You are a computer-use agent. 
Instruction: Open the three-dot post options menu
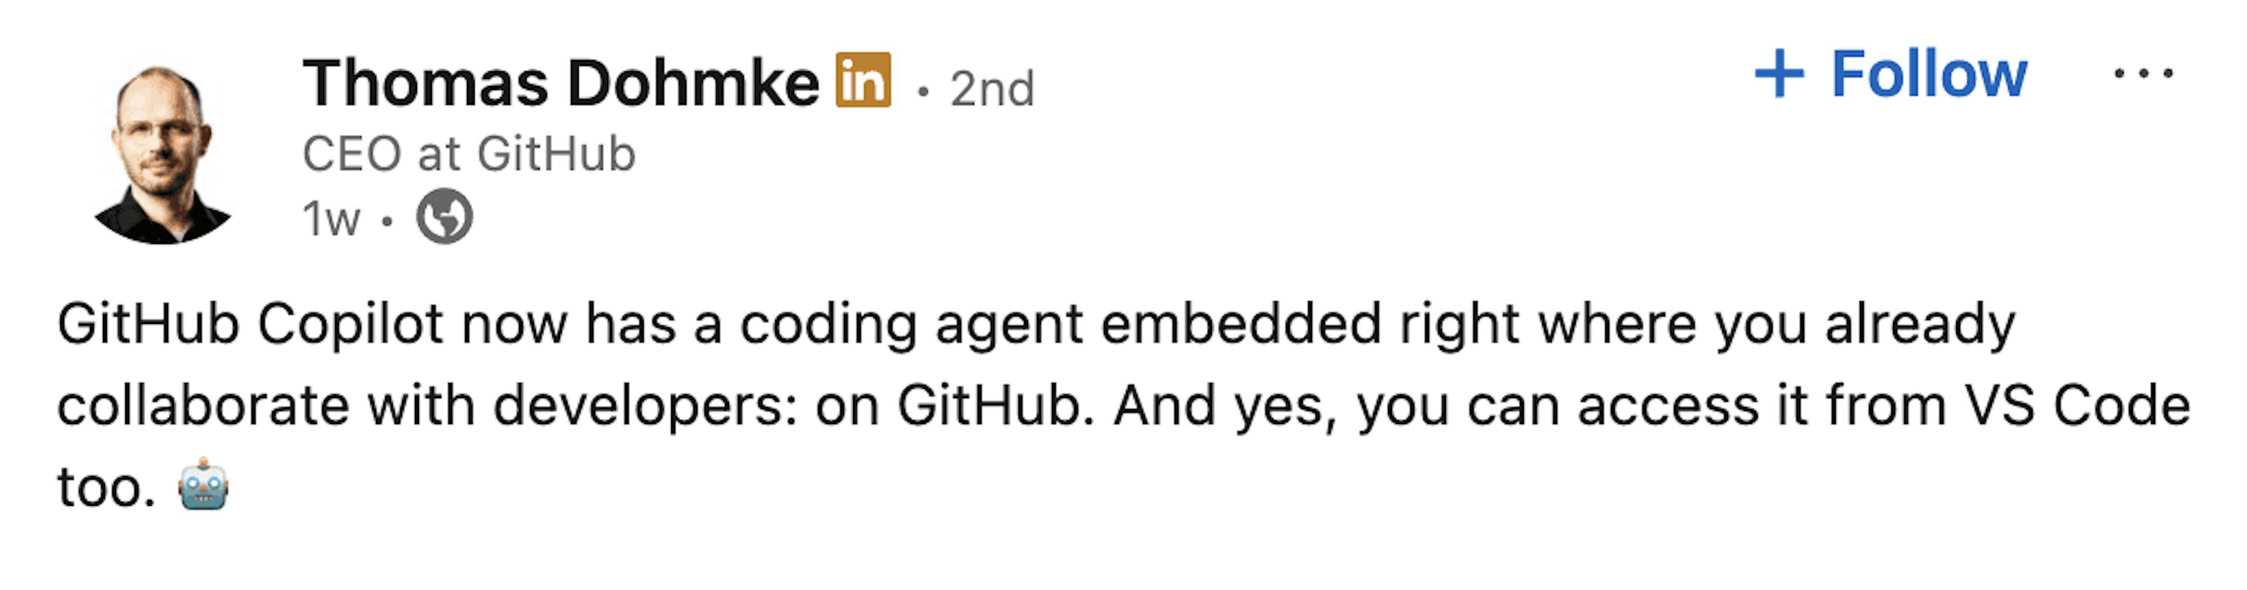(x=2142, y=74)
